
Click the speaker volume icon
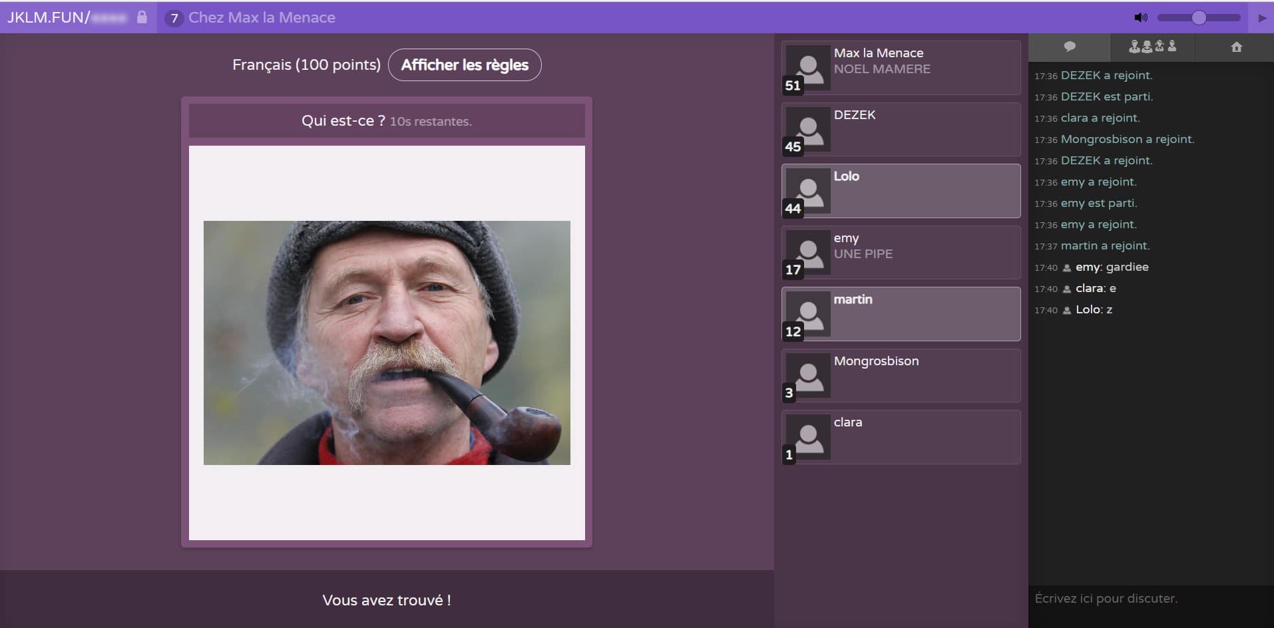pyautogui.click(x=1140, y=18)
